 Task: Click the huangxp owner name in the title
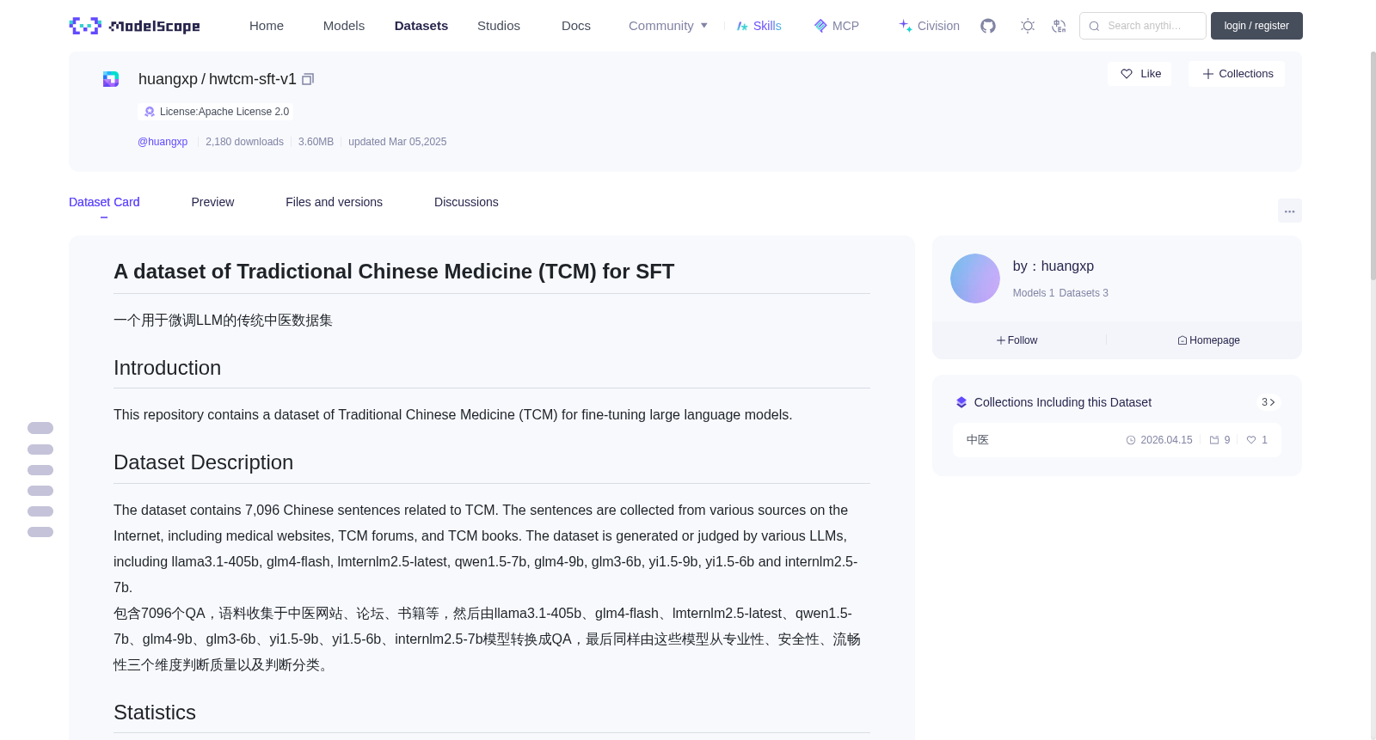click(x=168, y=79)
